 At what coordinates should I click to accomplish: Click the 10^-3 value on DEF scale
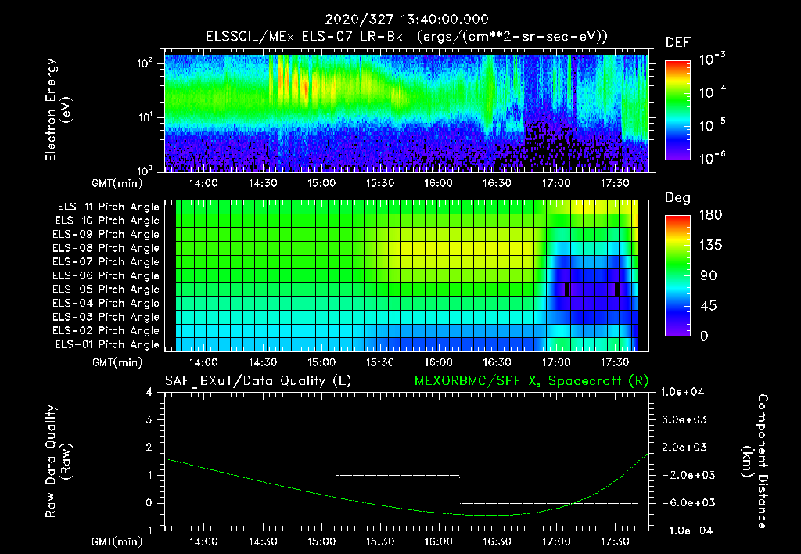(x=712, y=59)
